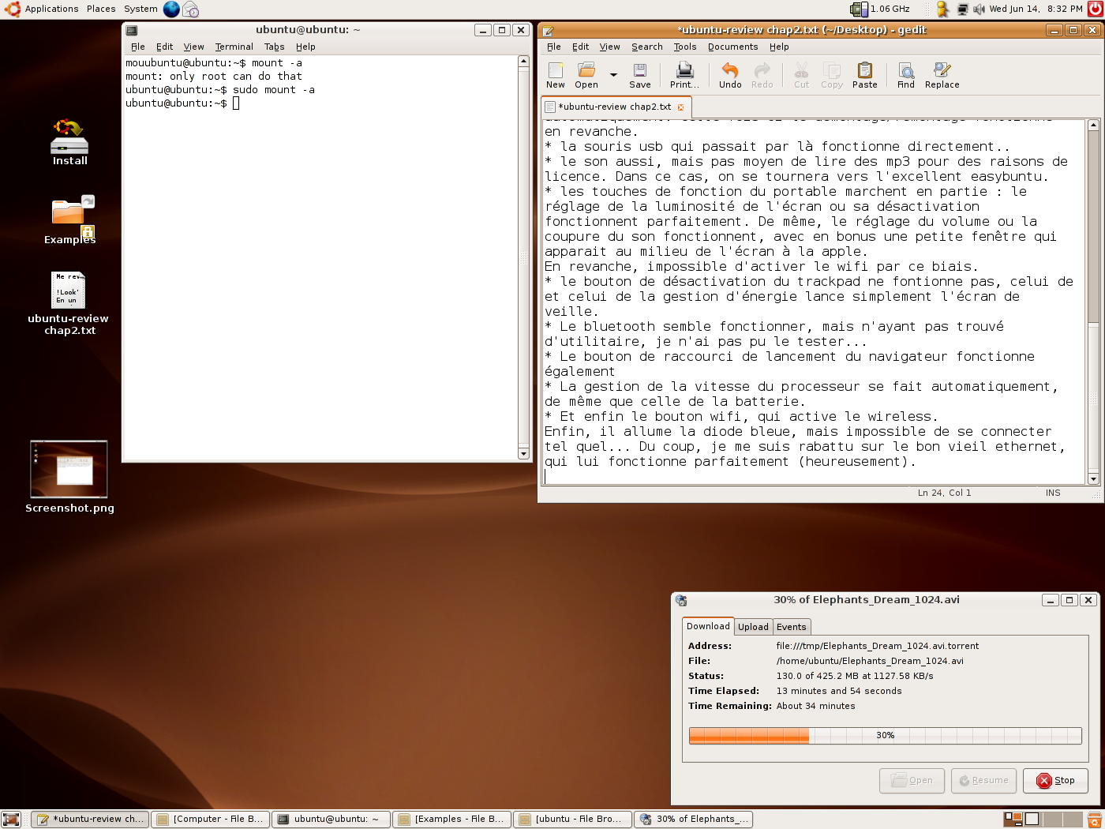Switch to Examples File Browser taskbar item
The height and width of the screenshot is (829, 1105).
(452, 820)
